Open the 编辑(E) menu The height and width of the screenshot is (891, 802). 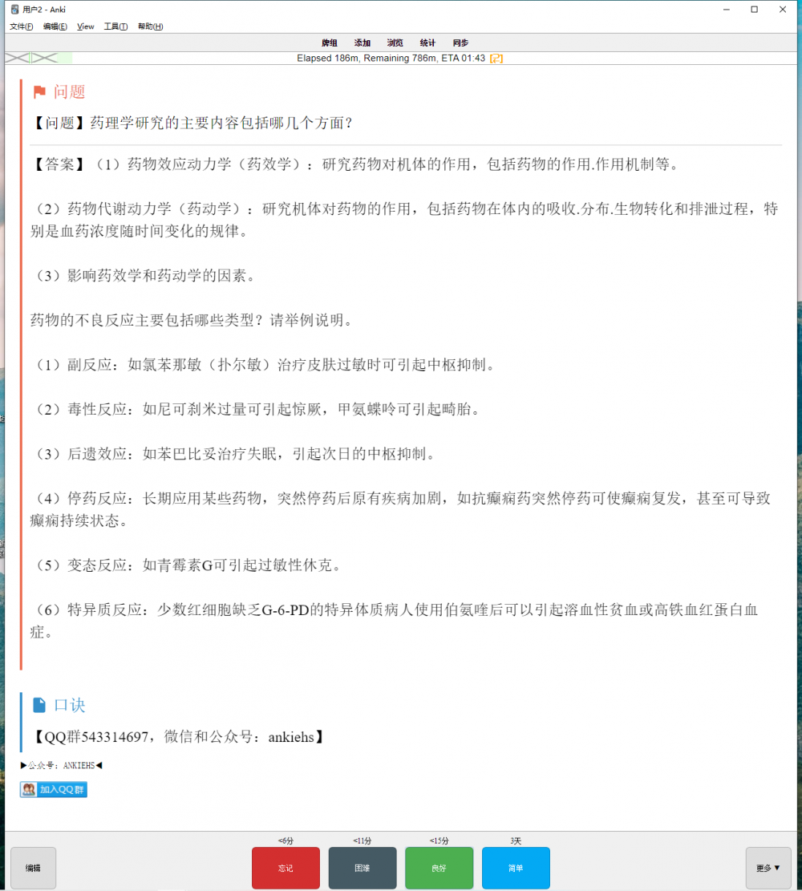click(55, 26)
